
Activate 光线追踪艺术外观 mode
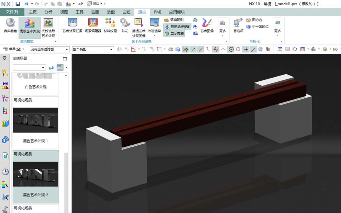coord(48,27)
